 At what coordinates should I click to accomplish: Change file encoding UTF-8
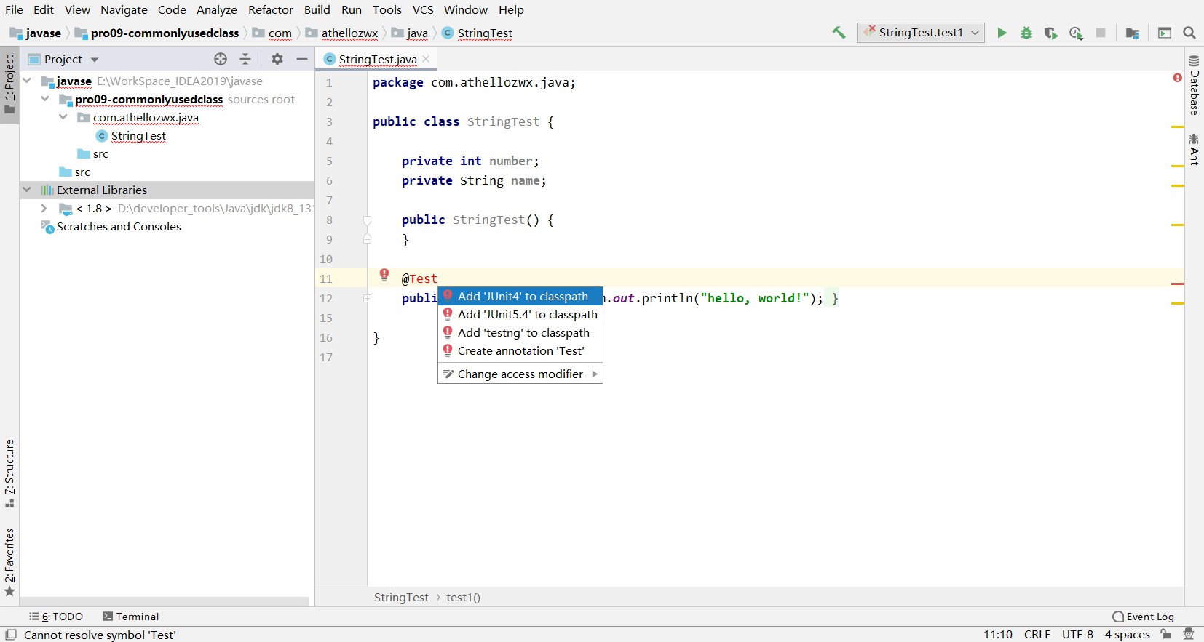(1077, 634)
